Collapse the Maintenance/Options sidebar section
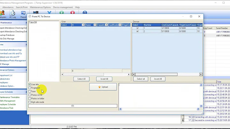 coord(26,70)
